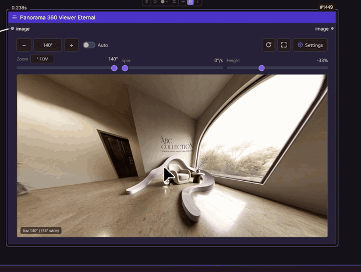Increase FOV with the plus button
This screenshot has width=361, height=272.
click(72, 45)
